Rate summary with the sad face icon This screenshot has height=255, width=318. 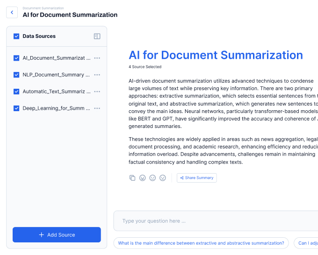click(x=163, y=178)
